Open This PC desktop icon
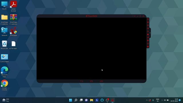Image resolution: width=183 pixels, height=103 pixels. pos(5,5)
